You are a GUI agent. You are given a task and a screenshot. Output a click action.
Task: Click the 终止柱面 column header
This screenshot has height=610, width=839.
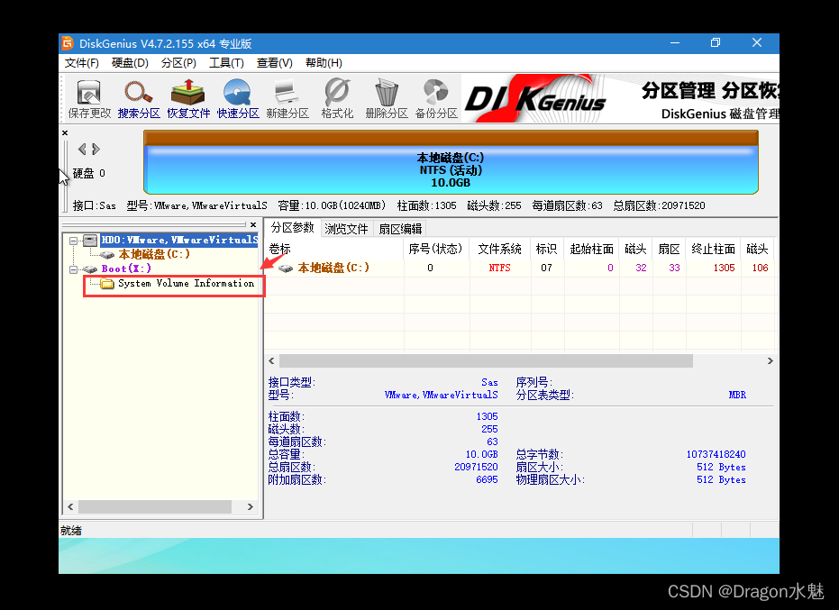[713, 249]
